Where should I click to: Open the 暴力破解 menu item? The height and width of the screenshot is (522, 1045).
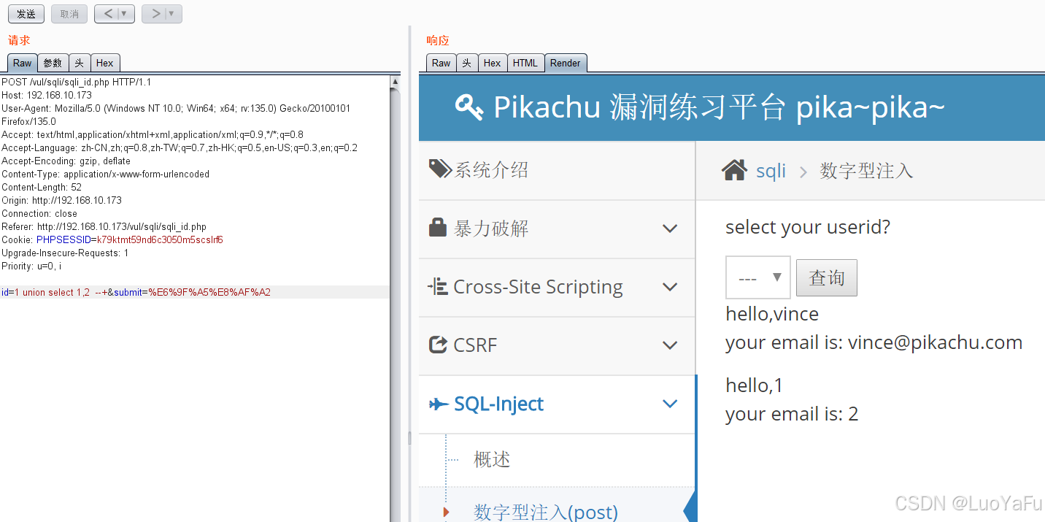558,229
